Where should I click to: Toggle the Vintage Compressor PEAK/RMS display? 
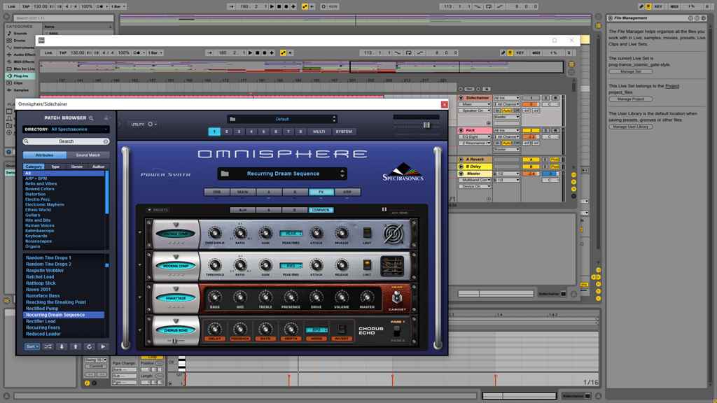(x=291, y=234)
